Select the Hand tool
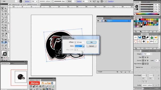Screen dimensions: 161x90 [x=3, y=48]
